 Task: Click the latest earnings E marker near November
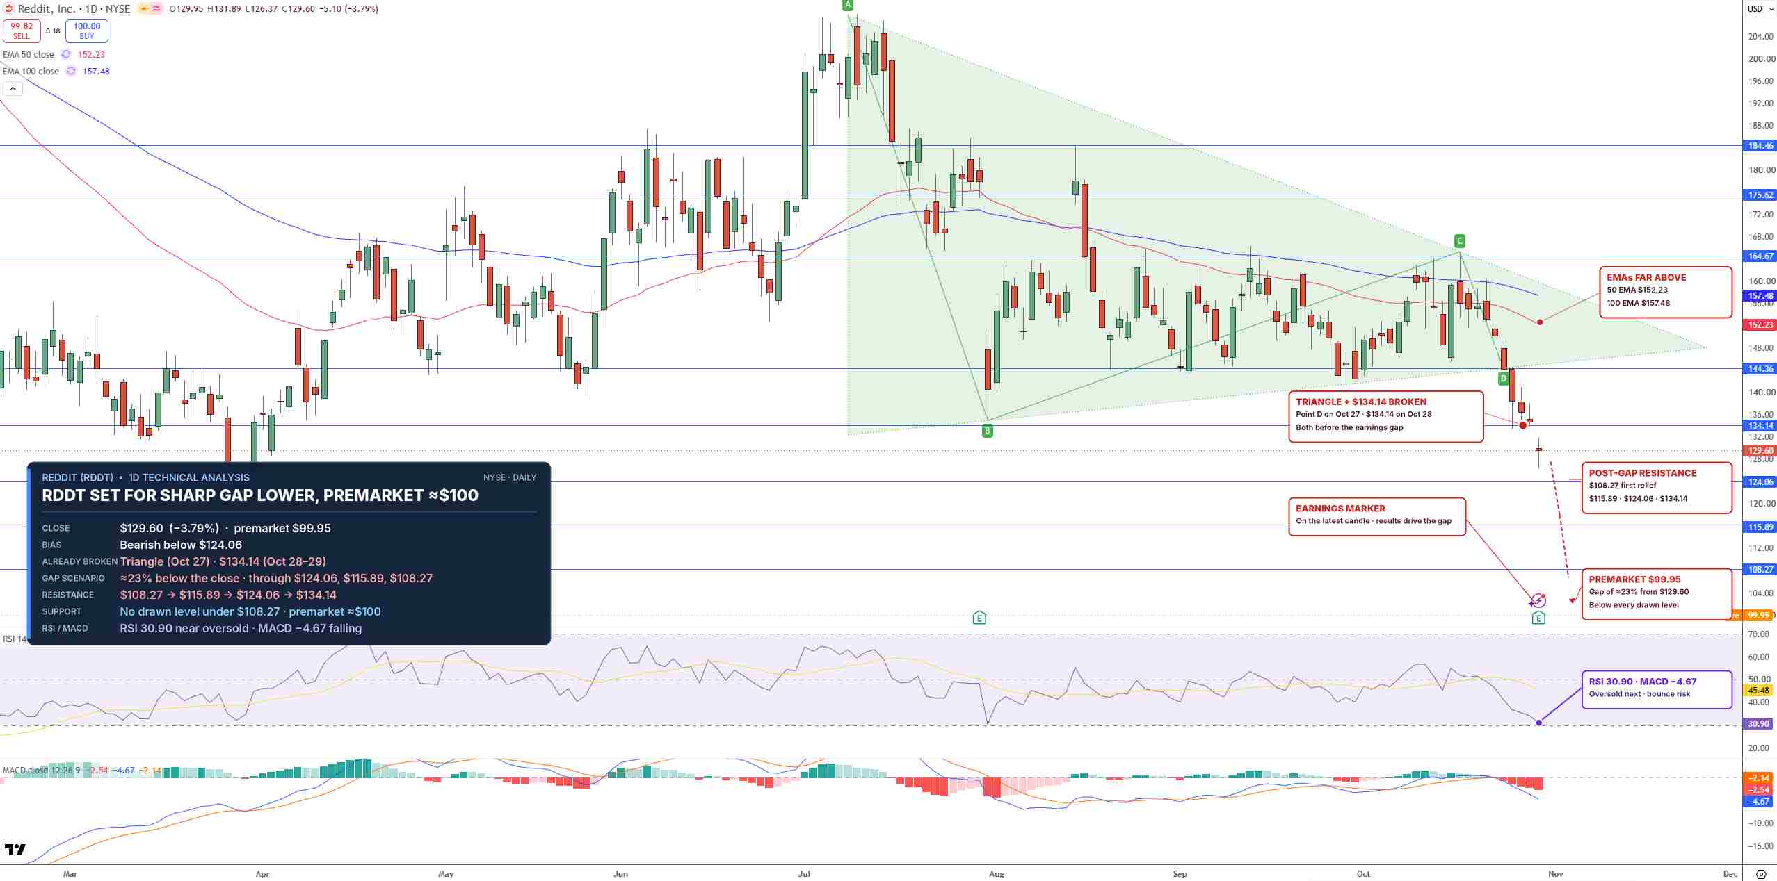point(1538,618)
